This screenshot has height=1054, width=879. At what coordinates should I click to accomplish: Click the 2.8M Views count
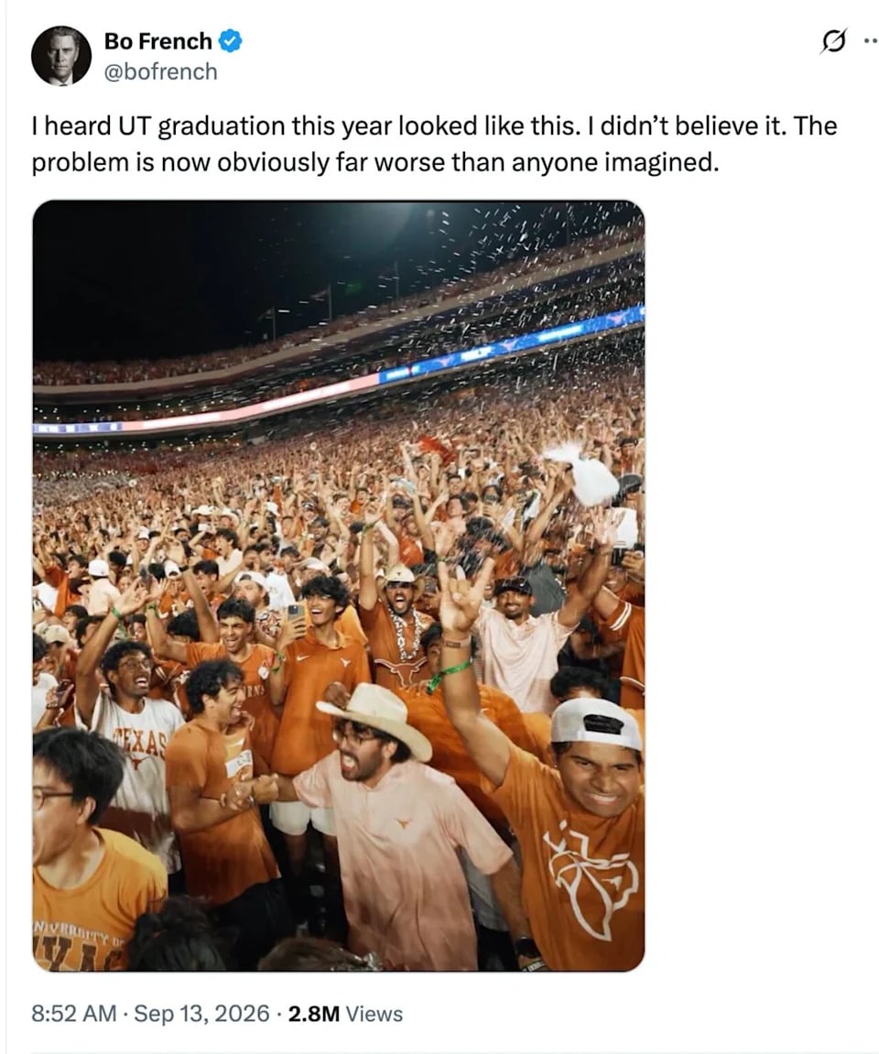345,1013
